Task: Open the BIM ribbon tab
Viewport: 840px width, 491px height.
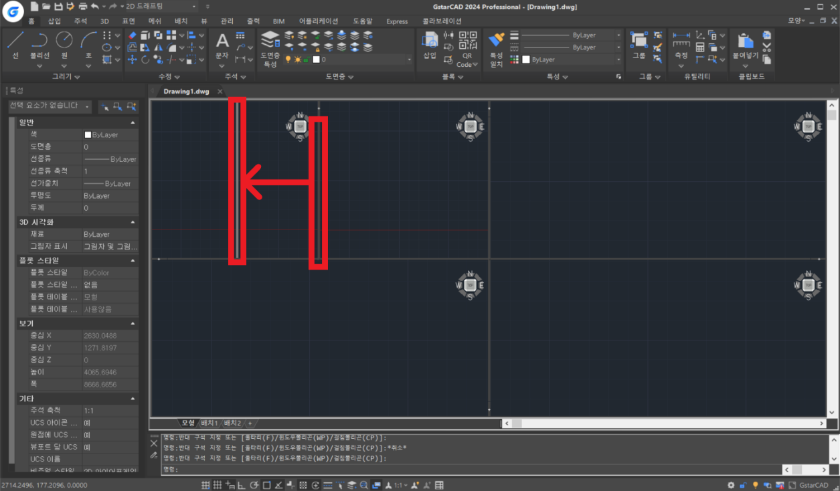Action: 278,21
